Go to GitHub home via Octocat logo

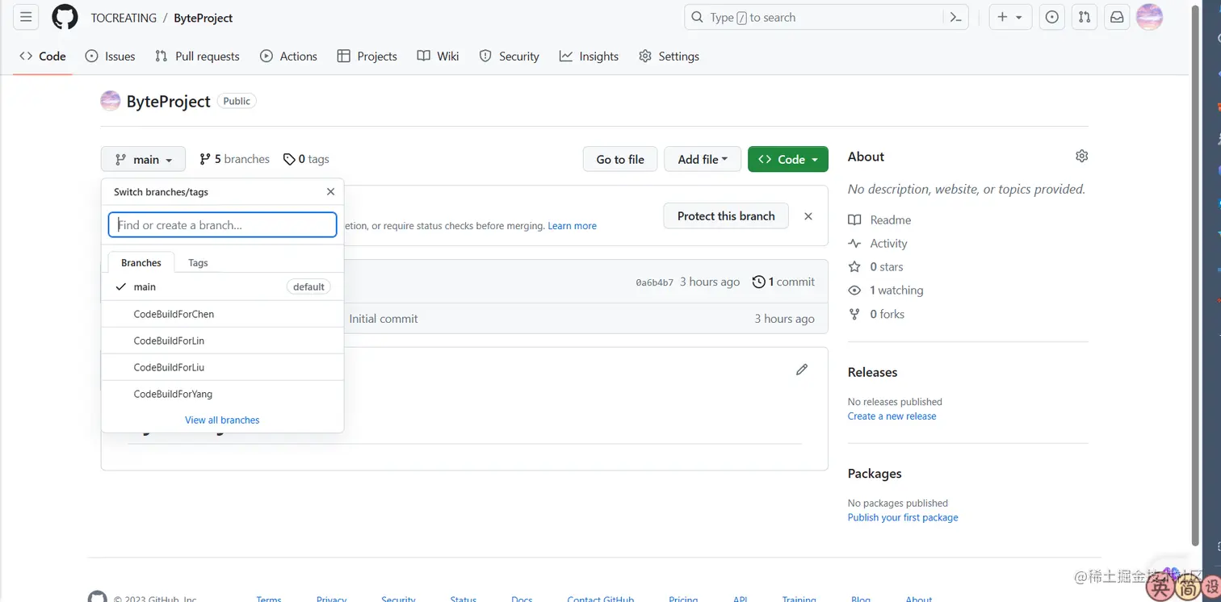point(65,17)
